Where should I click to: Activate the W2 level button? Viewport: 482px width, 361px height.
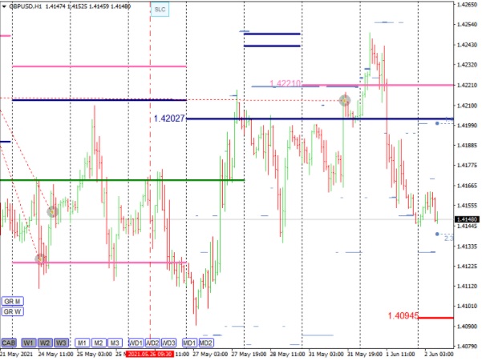click(x=45, y=343)
